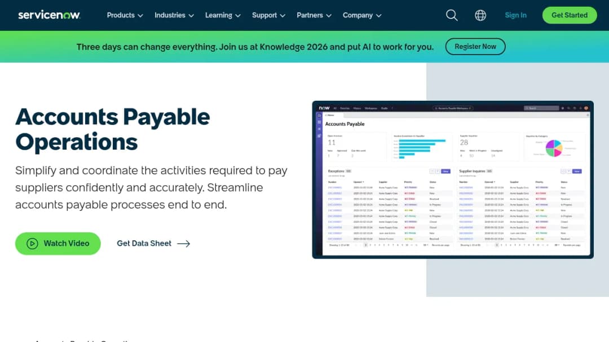The width and height of the screenshot is (609, 342).
Task: Open the site search icon
Action: pyautogui.click(x=452, y=15)
